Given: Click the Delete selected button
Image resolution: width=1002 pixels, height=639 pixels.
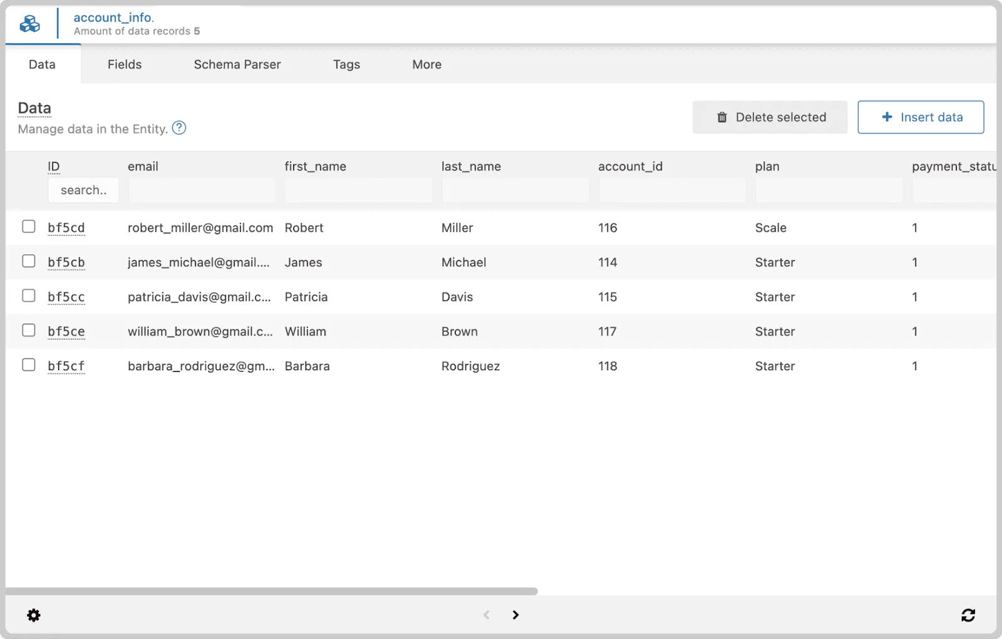Looking at the screenshot, I should (770, 117).
